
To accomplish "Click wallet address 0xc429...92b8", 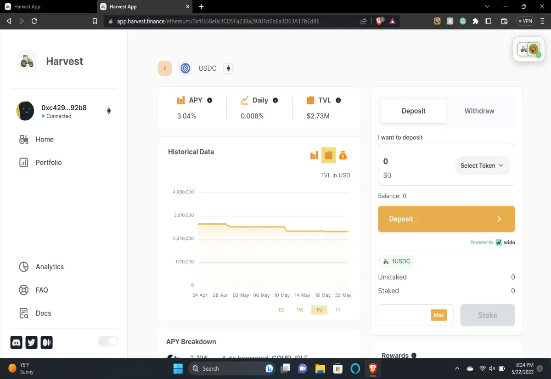I will point(64,108).
